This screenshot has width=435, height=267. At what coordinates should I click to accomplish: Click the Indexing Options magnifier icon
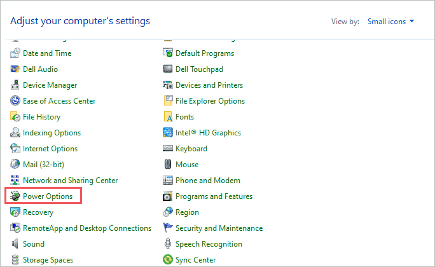point(15,132)
